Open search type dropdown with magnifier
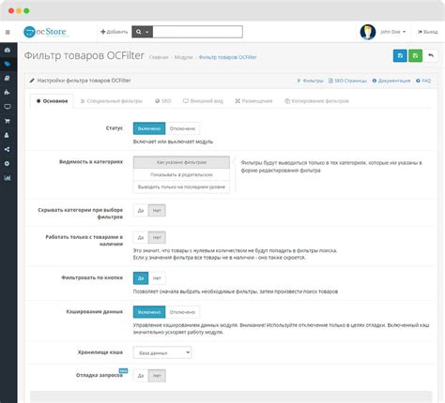The height and width of the screenshot is (403, 445). 142,32
